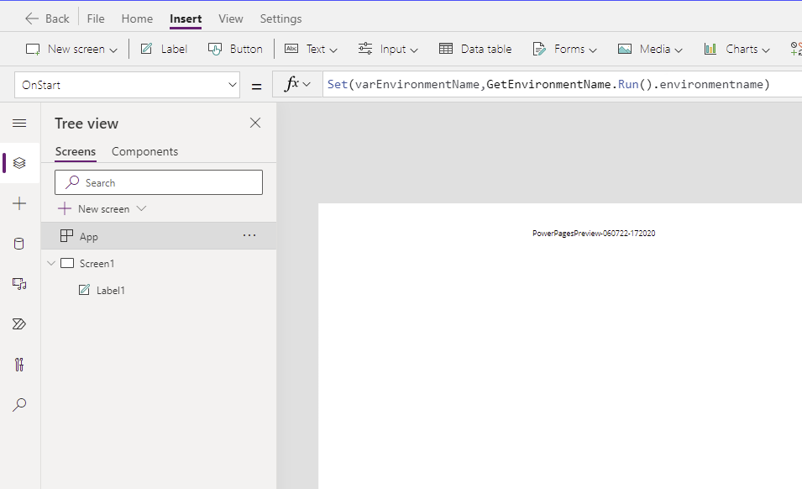The width and height of the screenshot is (802, 489).
Task: Click the Tree view Search box
Action: point(159,182)
